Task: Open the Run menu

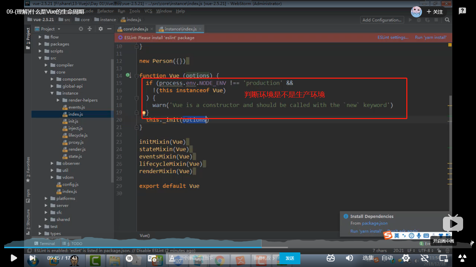Action: pos(121,11)
